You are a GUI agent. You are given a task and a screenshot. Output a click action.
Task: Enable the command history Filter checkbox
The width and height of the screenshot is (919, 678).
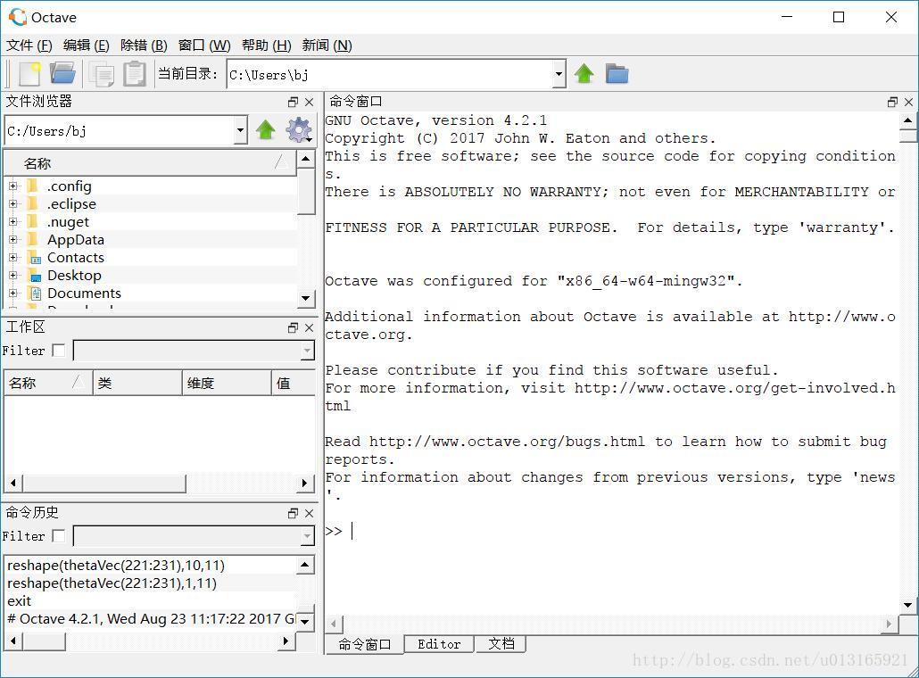coord(59,535)
